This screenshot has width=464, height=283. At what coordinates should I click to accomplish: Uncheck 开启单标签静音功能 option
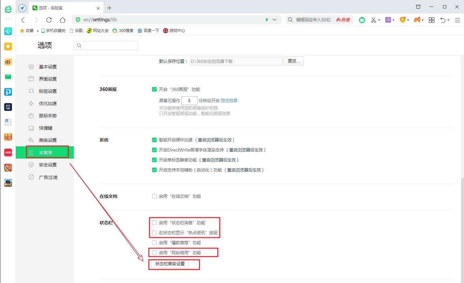154,160
